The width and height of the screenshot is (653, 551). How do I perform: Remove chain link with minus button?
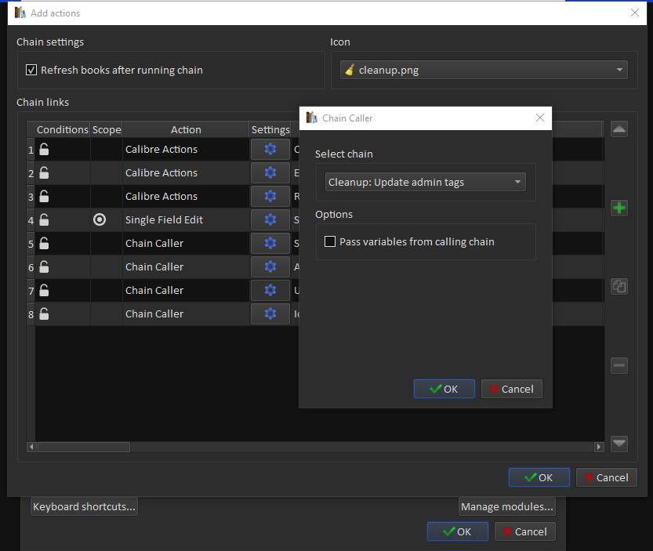pos(619,365)
